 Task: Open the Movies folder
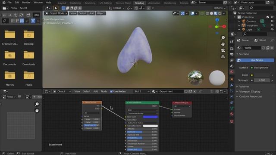[x=10, y=78]
